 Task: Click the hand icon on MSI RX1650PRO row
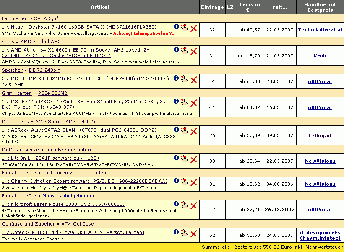[x=184, y=102]
